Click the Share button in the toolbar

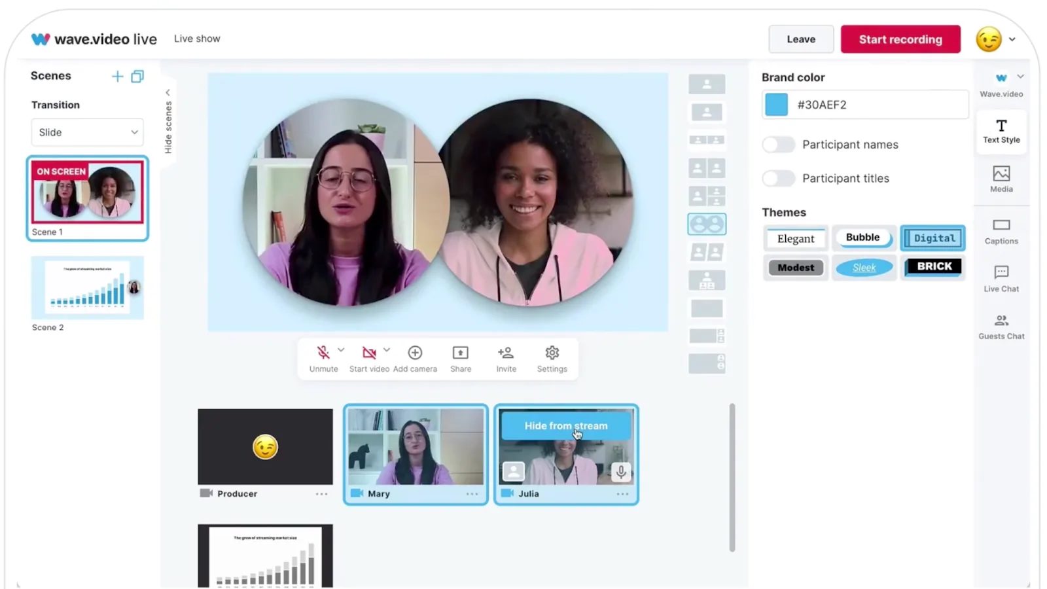[460, 358]
